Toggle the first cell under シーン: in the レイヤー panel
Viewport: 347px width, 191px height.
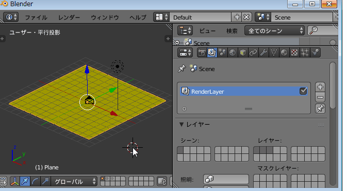click(180, 150)
